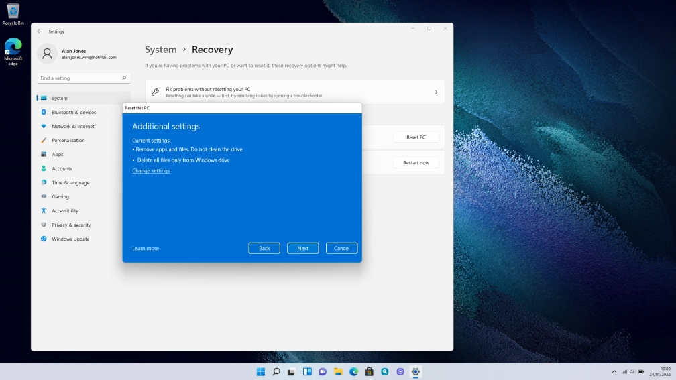Click the Alan Jones profile avatar
The image size is (676, 380).
click(x=47, y=54)
